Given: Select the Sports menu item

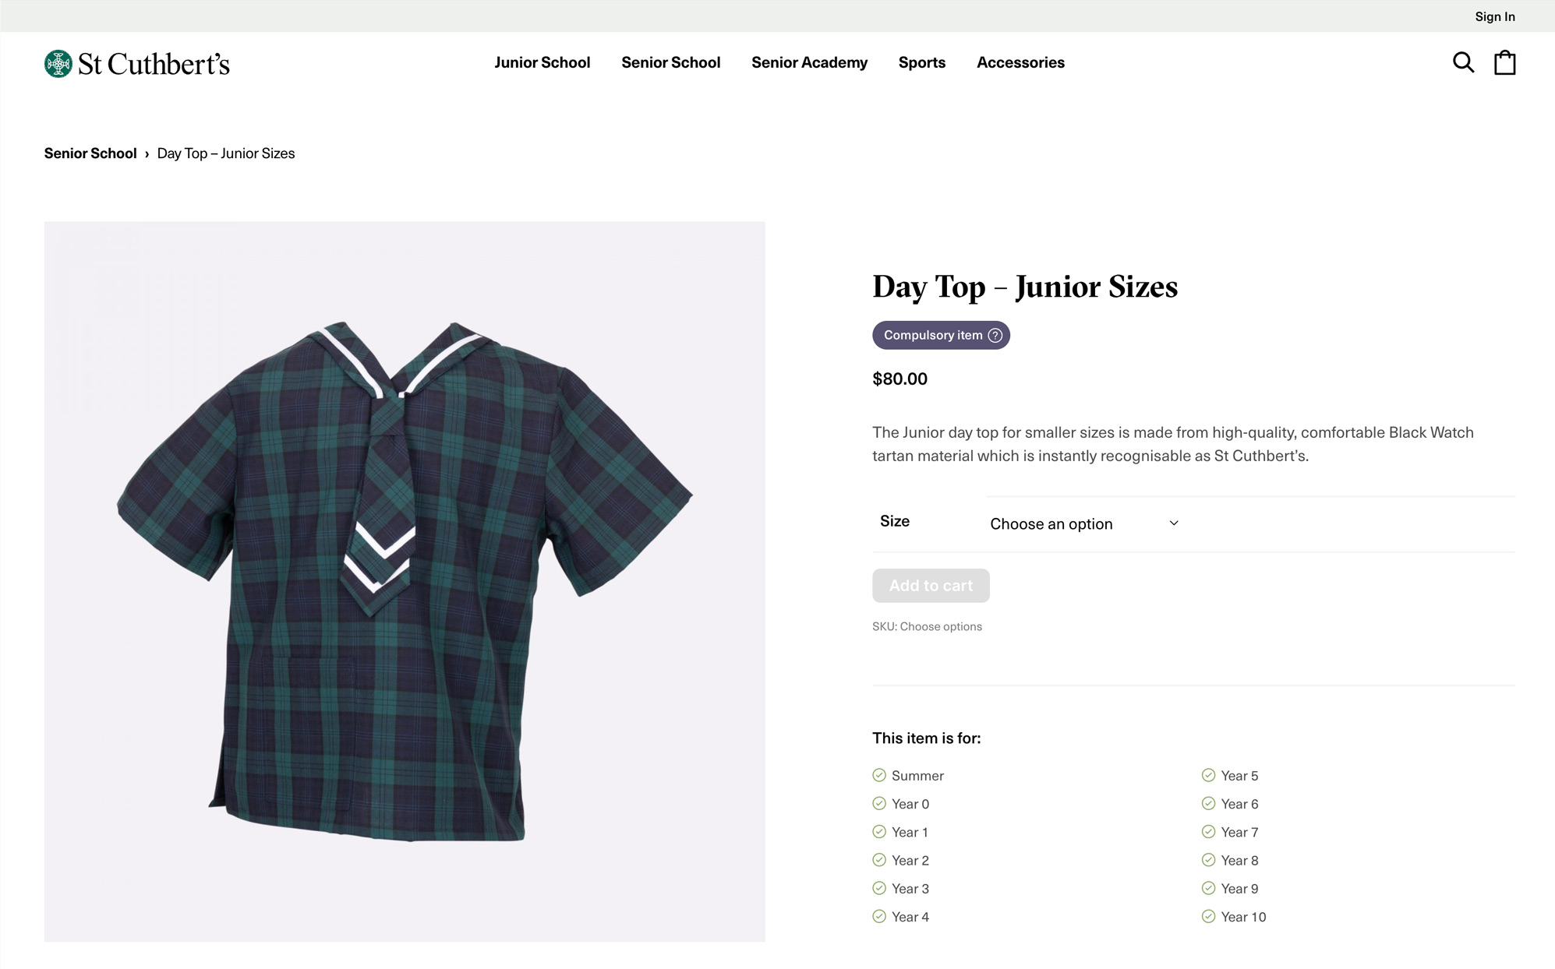Looking at the screenshot, I should click(921, 62).
